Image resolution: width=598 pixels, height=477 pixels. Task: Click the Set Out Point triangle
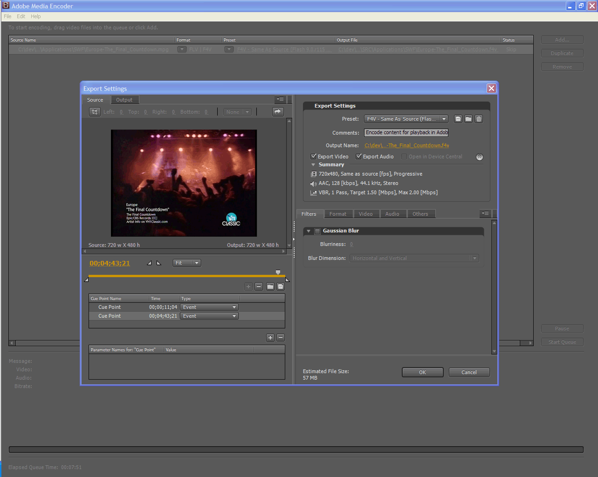tap(158, 263)
